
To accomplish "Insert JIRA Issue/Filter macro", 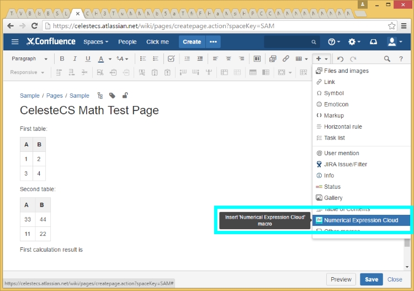I will 361,164.
